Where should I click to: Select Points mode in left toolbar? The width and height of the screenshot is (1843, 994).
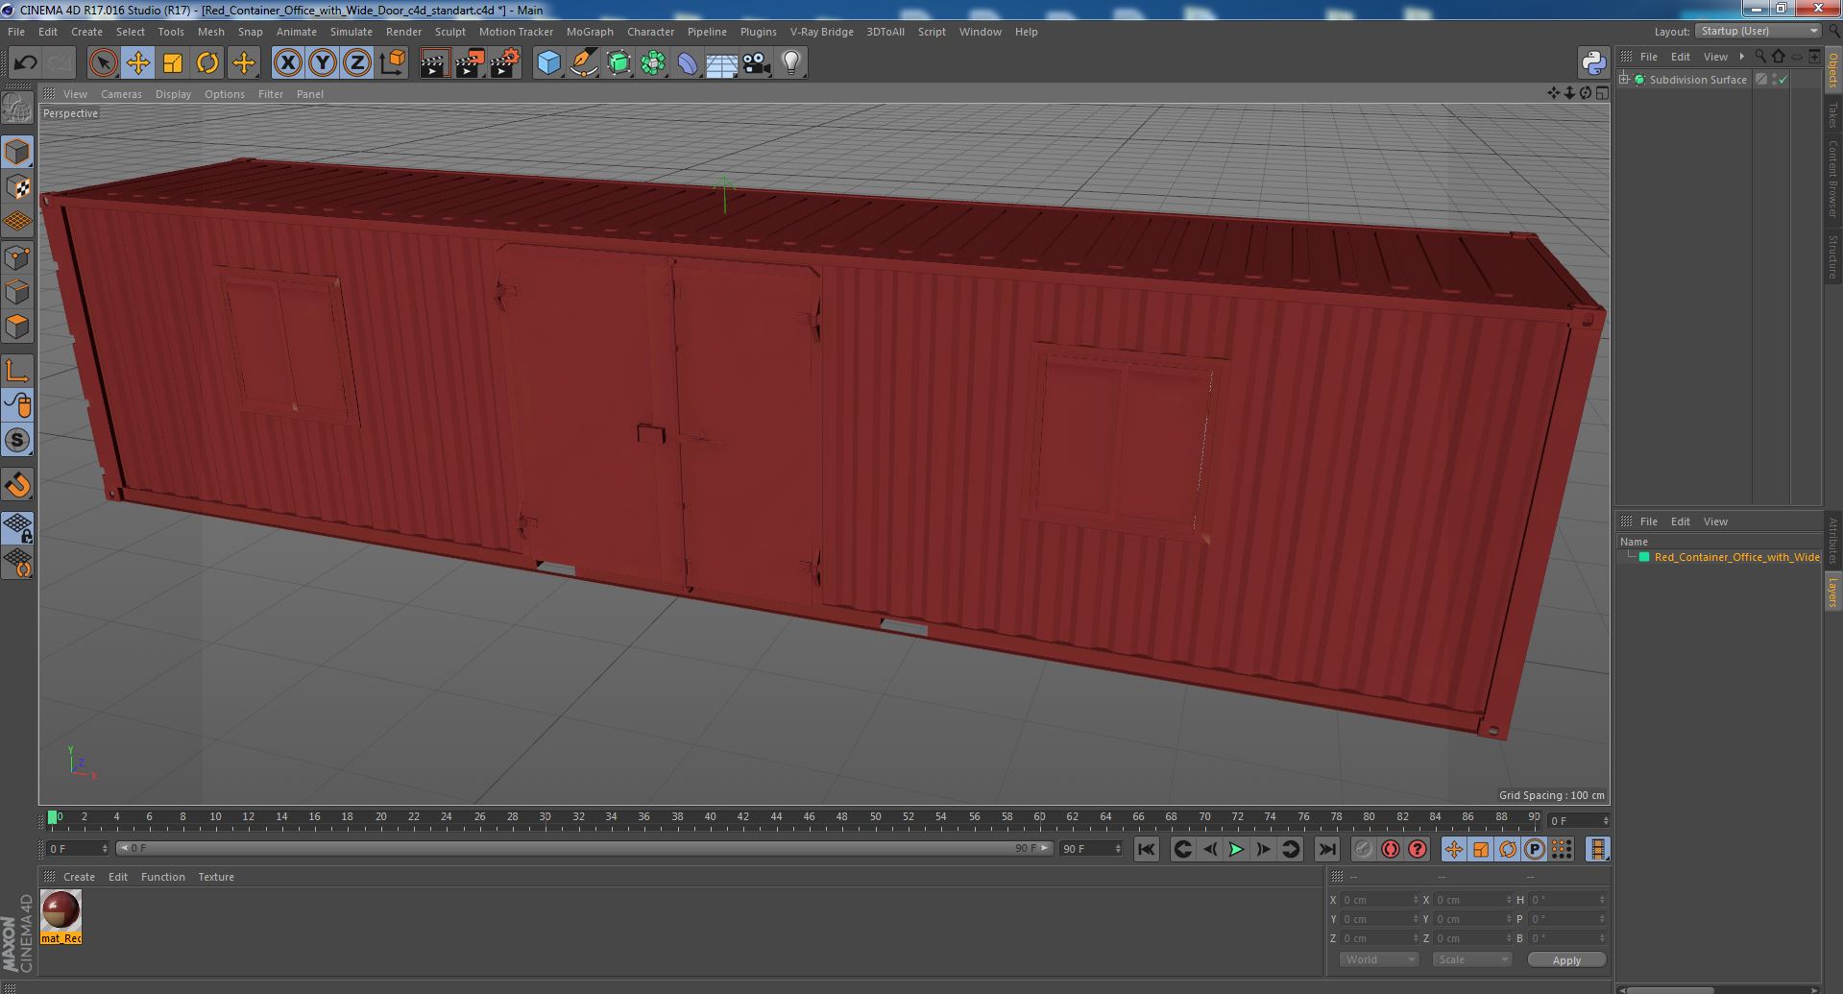(17, 257)
